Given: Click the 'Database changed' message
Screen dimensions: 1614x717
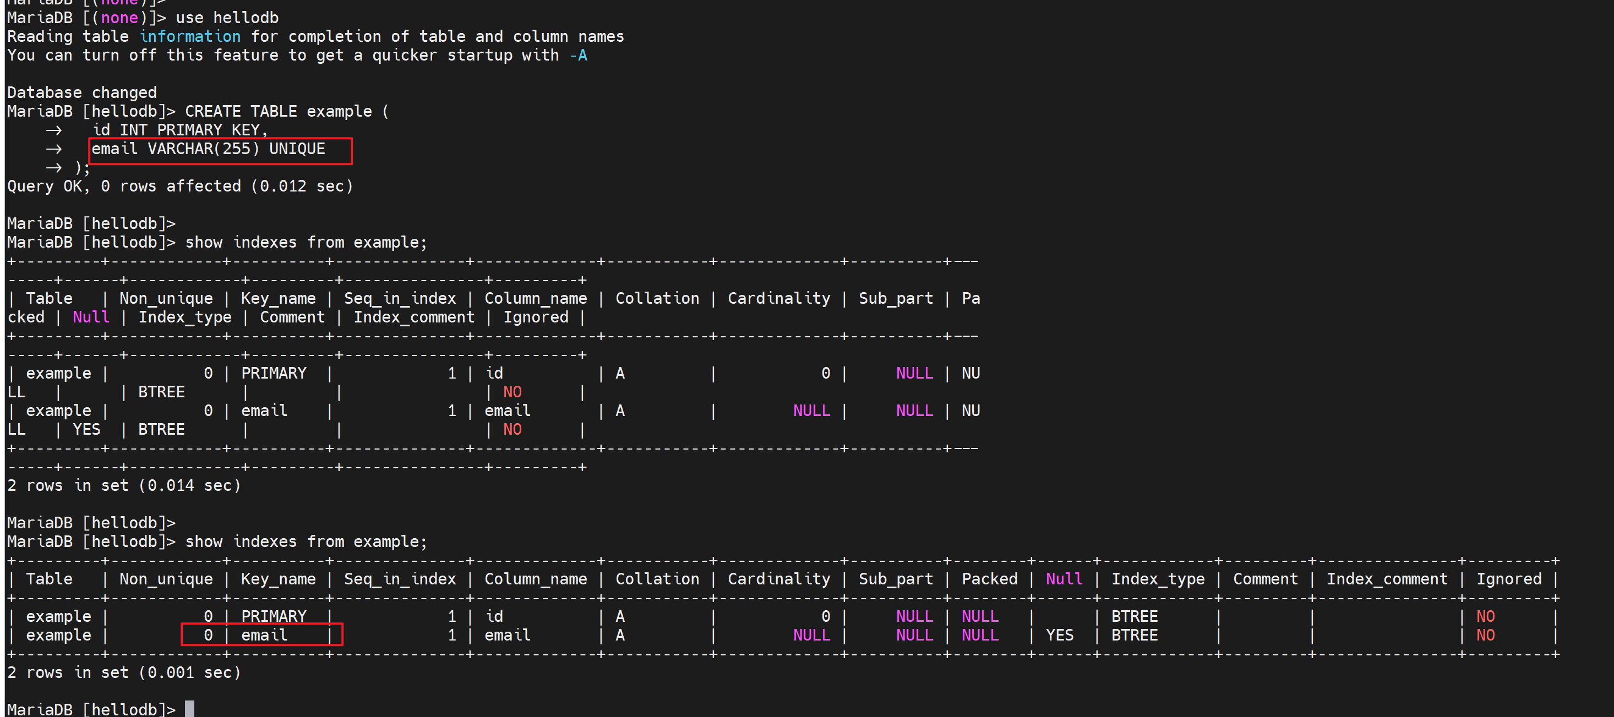Looking at the screenshot, I should click(x=82, y=92).
